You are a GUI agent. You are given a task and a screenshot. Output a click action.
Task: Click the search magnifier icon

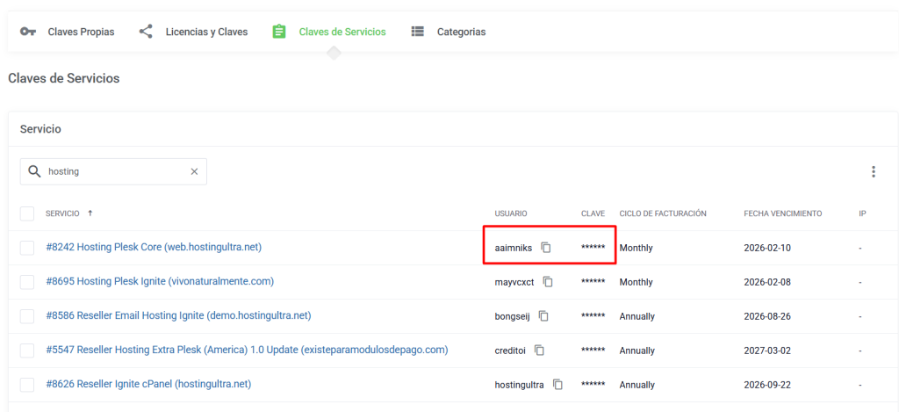click(34, 172)
